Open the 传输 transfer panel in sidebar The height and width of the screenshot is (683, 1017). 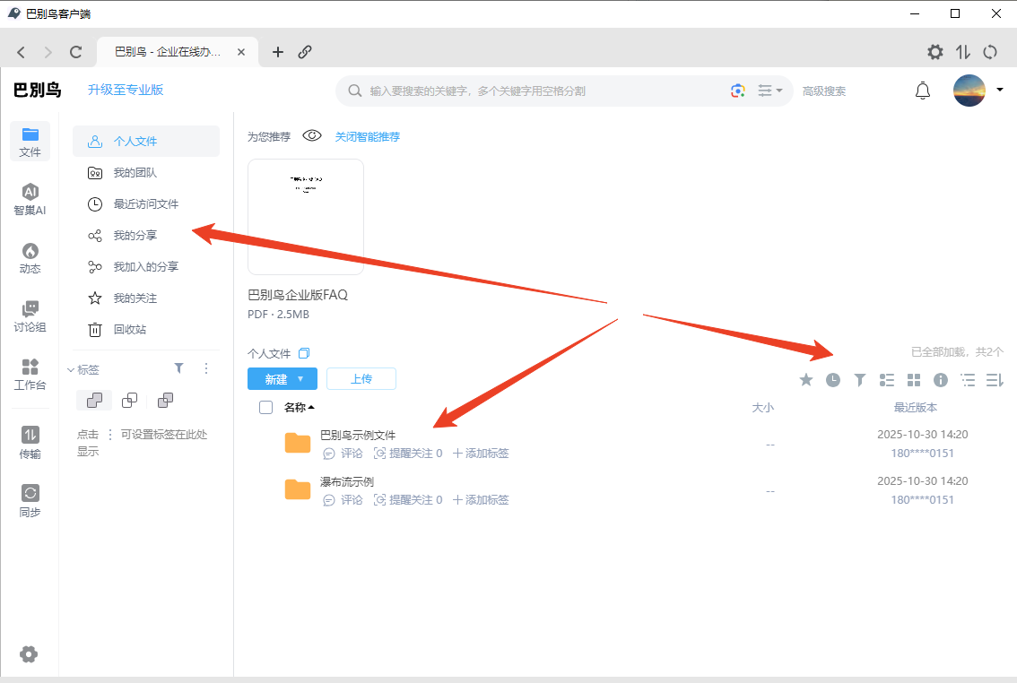point(30,444)
